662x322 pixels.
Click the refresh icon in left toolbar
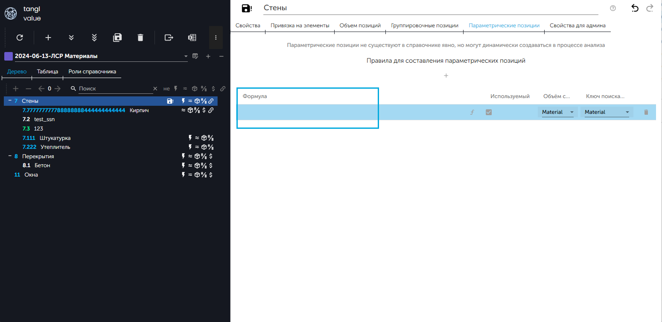point(20,38)
